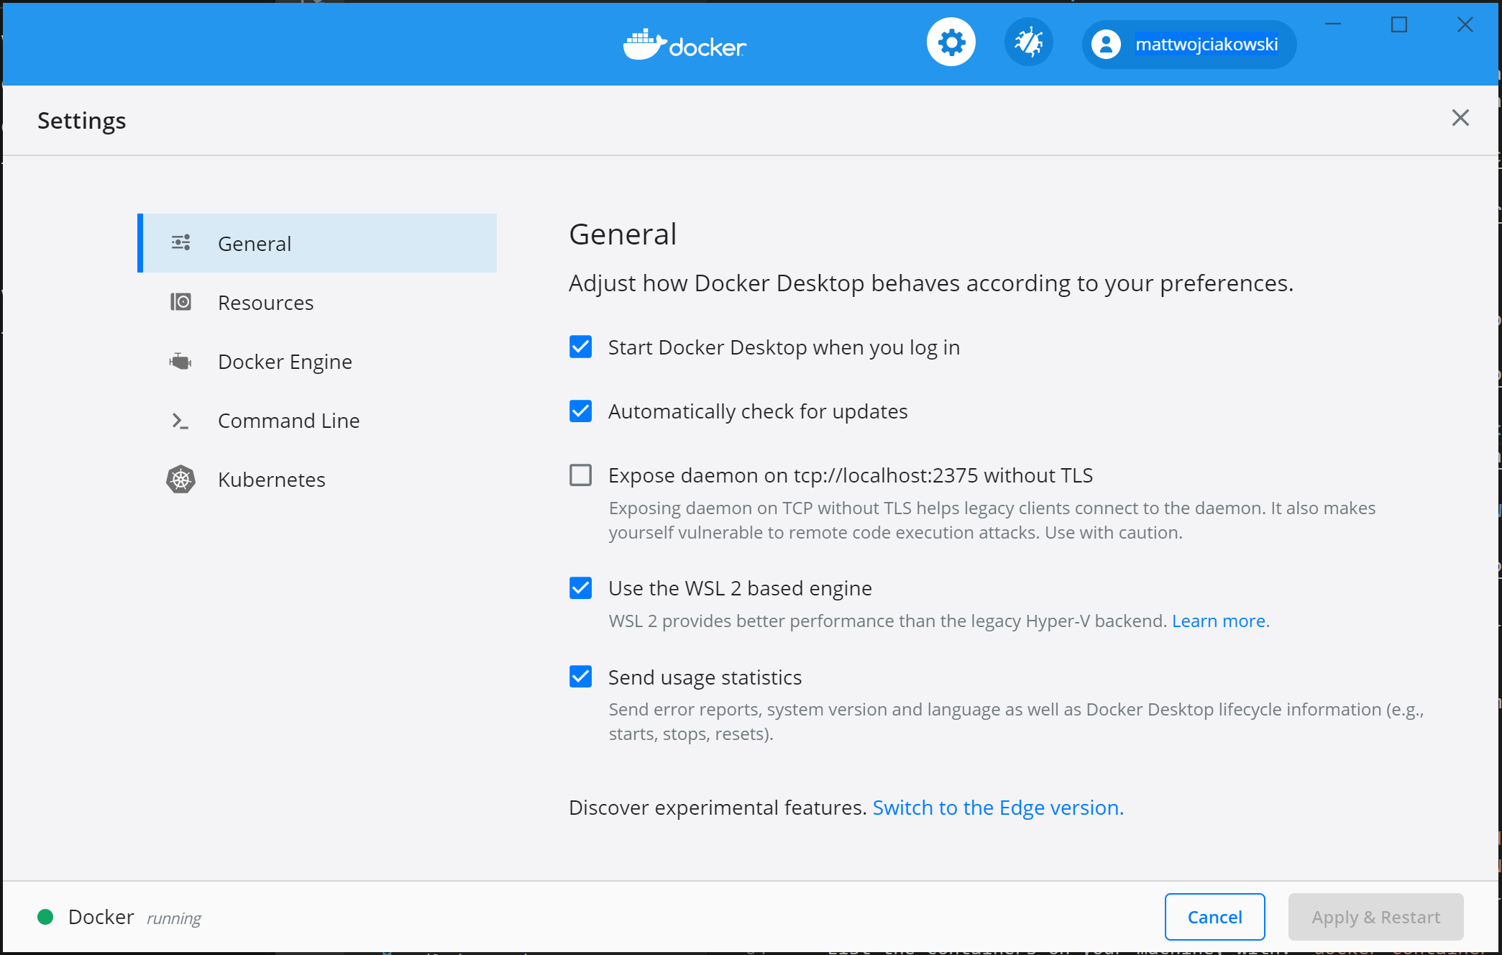This screenshot has height=955, width=1502.
Task: Toggle Start Docker Desktop on login
Action: click(x=580, y=347)
